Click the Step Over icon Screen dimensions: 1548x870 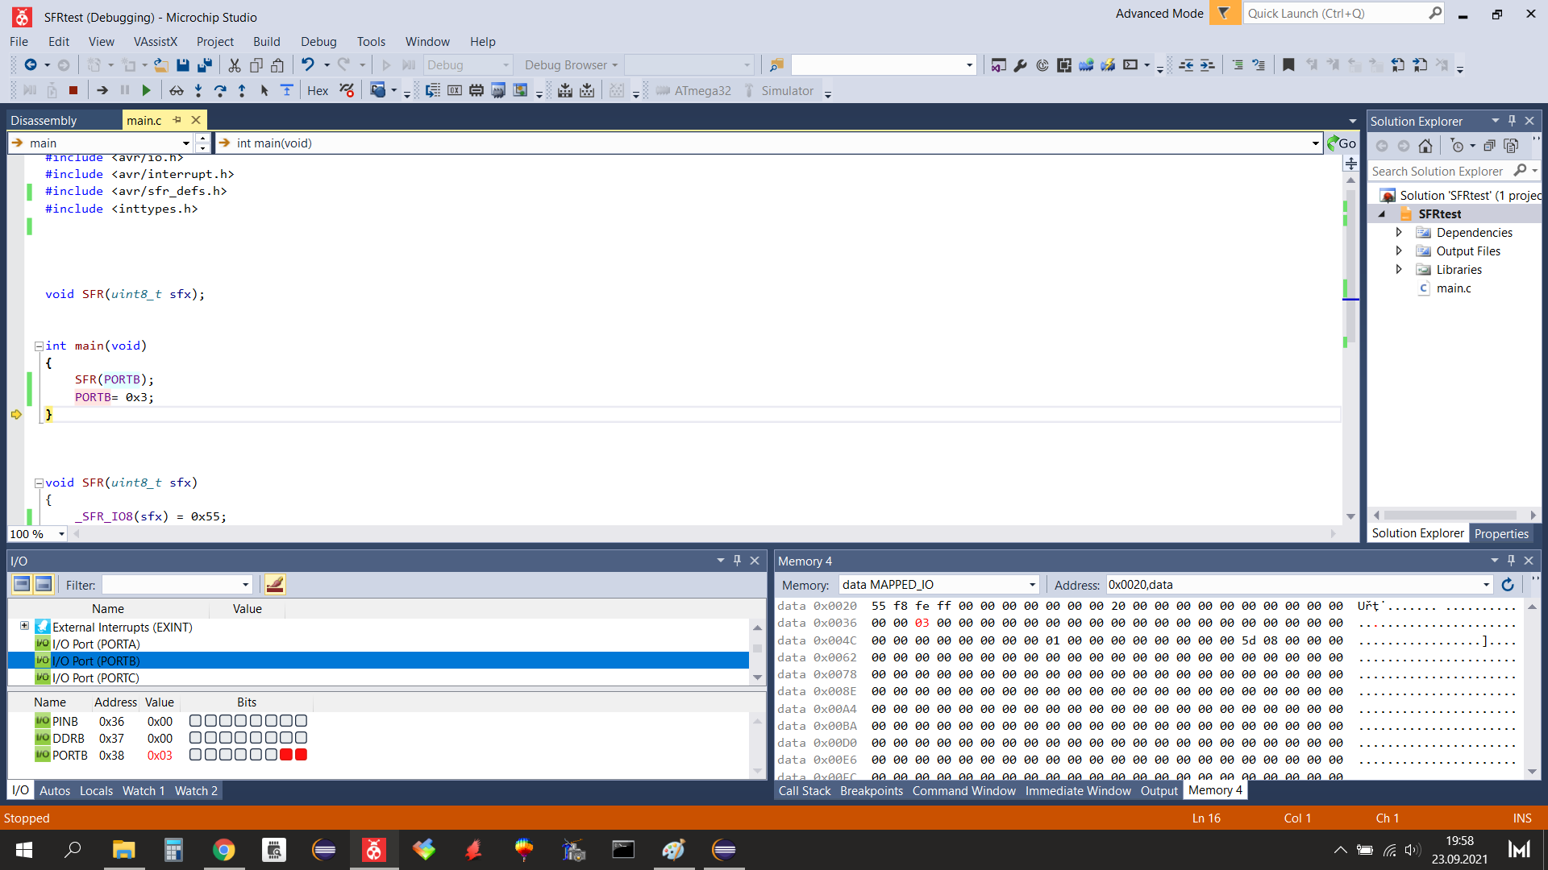220,91
